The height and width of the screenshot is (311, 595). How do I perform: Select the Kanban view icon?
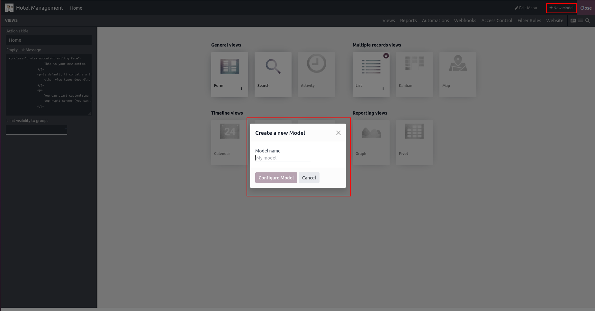(414, 63)
